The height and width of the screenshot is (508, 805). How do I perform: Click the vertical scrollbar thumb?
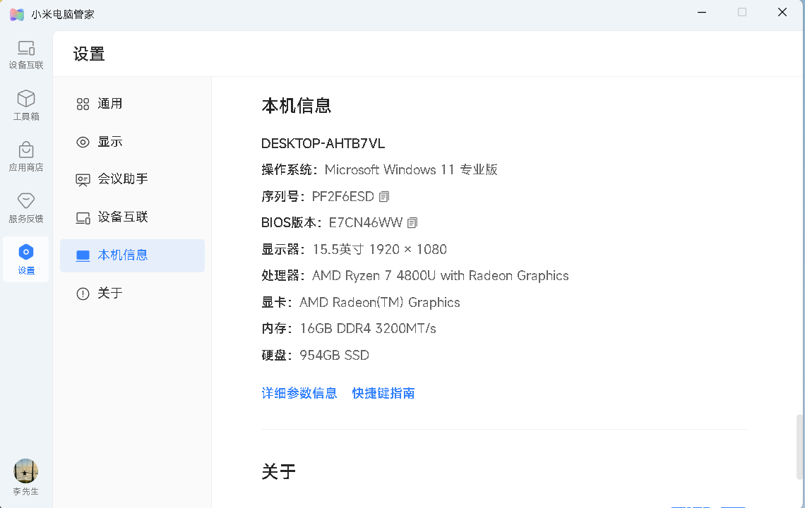[800, 447]
